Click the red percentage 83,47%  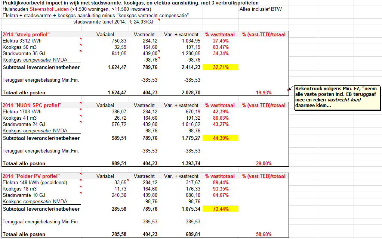click(x=221, y=47)
